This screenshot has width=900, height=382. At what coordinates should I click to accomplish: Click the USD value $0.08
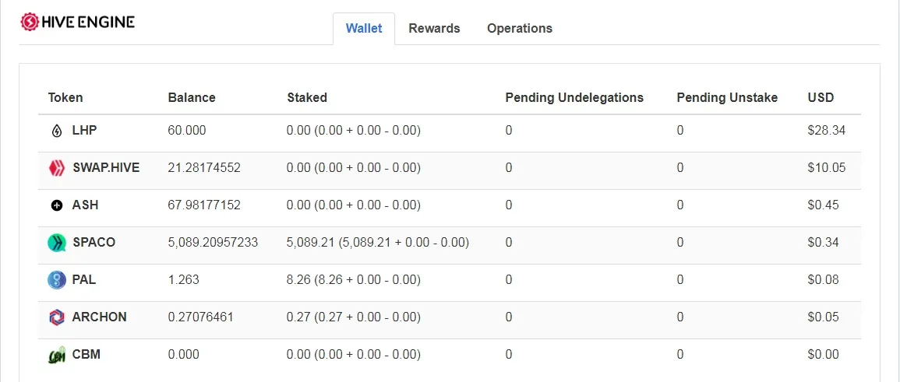click(x=823, y=280)
